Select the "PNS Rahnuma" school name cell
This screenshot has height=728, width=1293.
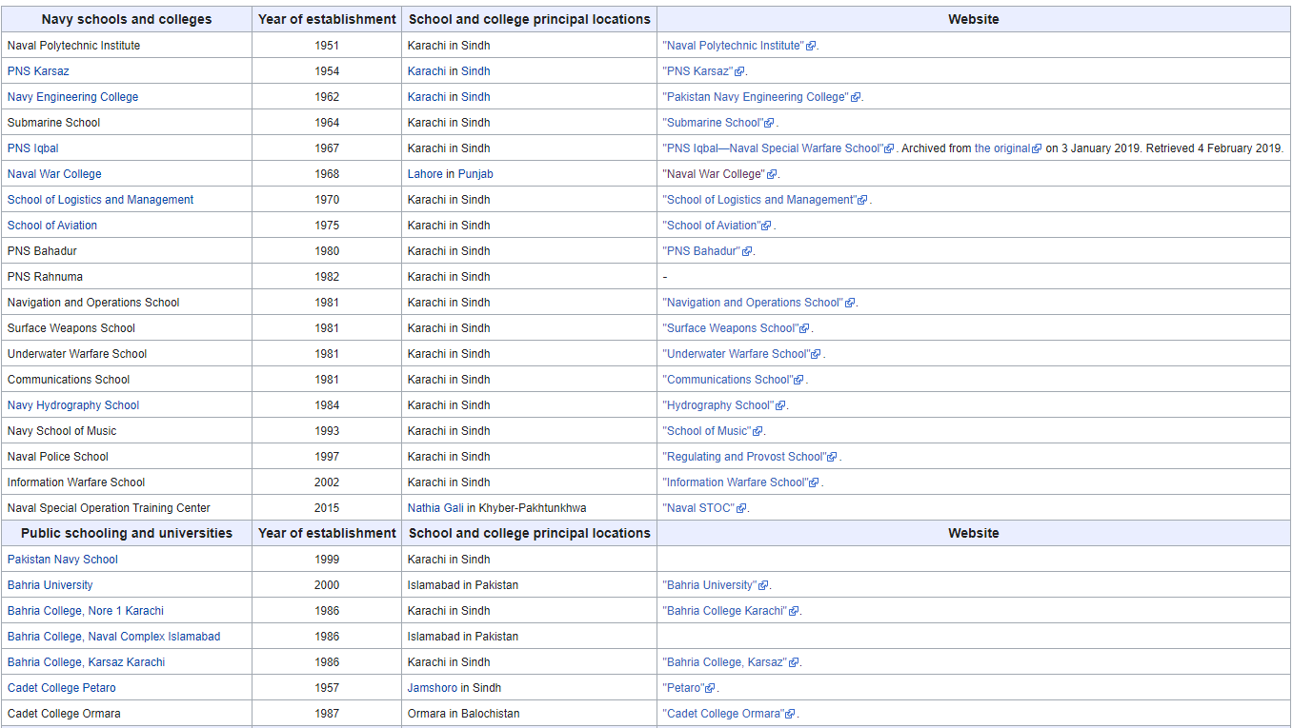tap(127, 277)
